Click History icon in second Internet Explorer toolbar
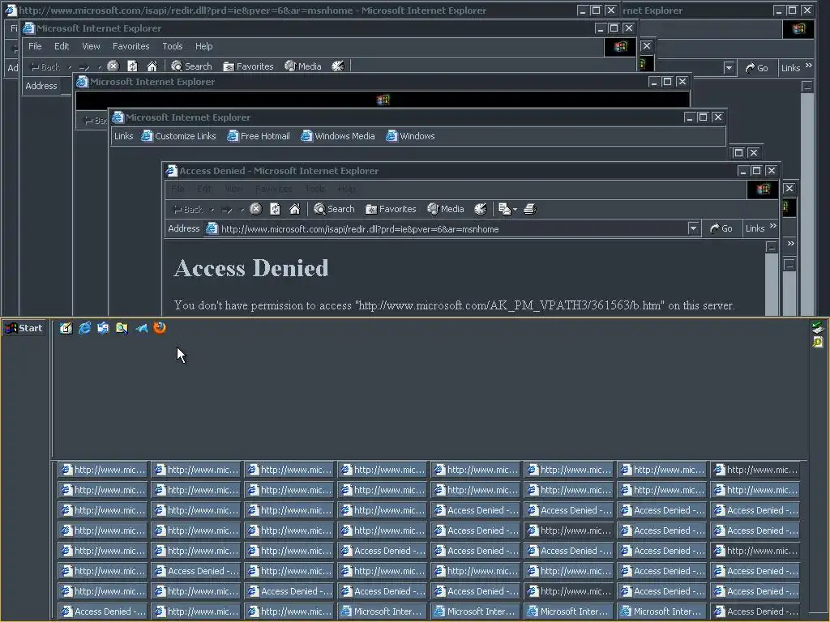830x622 pixels. tap(338, 66)
